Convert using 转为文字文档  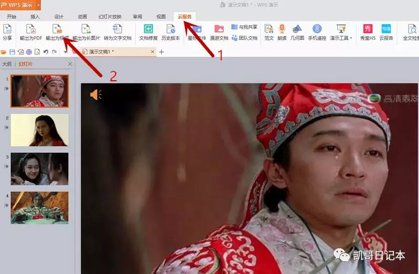coord(117,32)
